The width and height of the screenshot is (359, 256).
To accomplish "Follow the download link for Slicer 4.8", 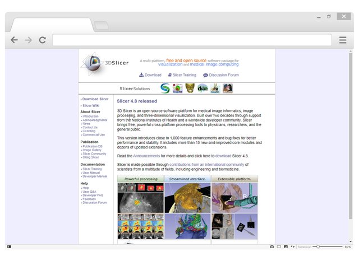I will tap(223, 156).
